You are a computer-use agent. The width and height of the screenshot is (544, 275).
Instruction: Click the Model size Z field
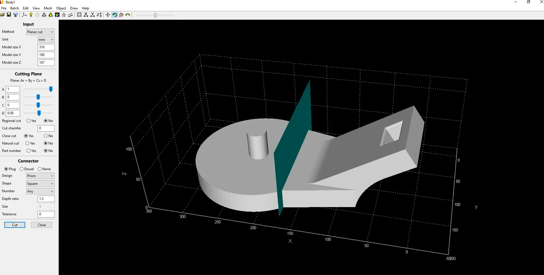point(46,62)
